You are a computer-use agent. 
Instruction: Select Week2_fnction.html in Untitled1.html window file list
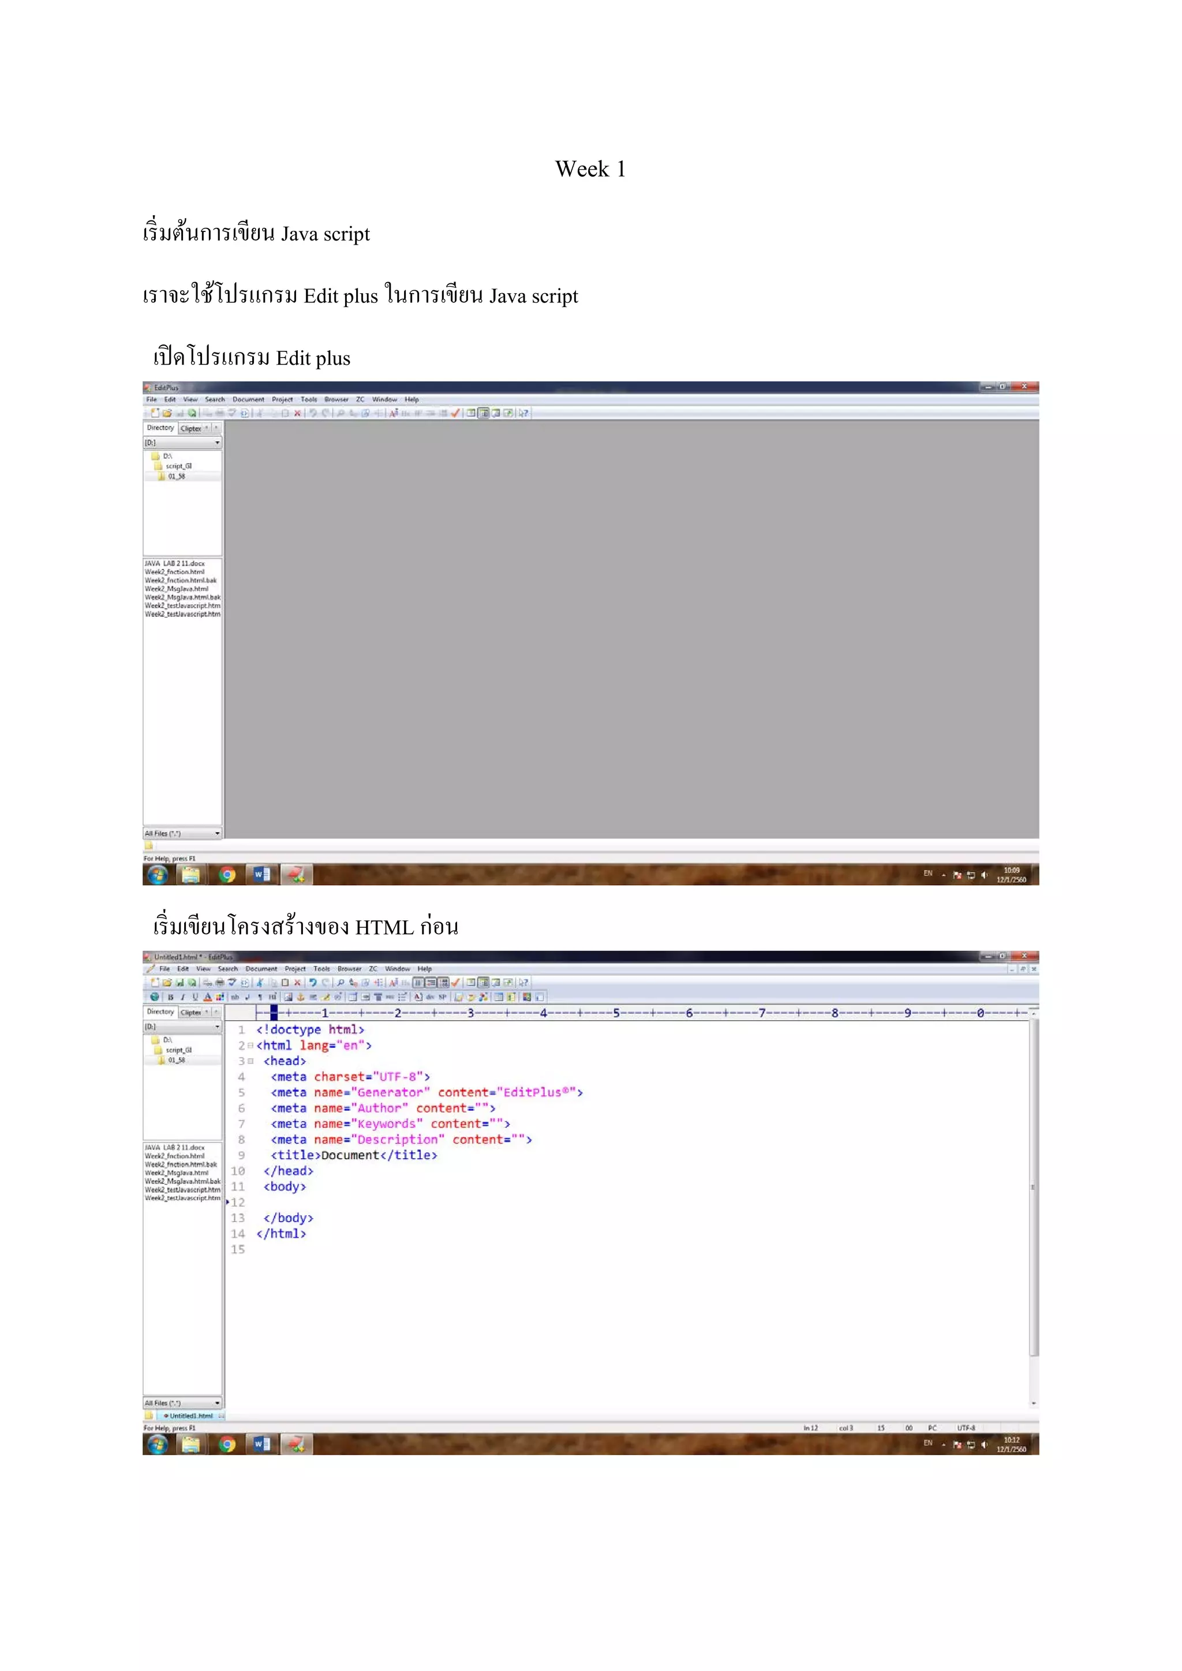tap(175, 1156)
